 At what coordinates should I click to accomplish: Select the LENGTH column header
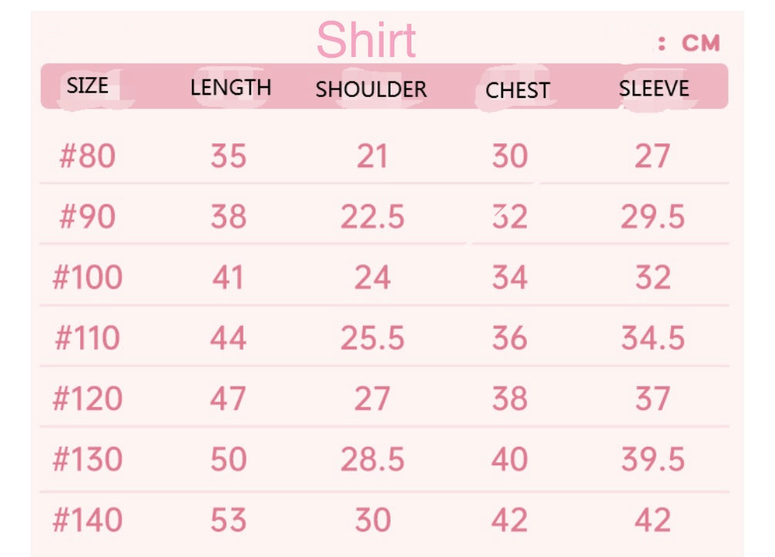click(230, 88)
